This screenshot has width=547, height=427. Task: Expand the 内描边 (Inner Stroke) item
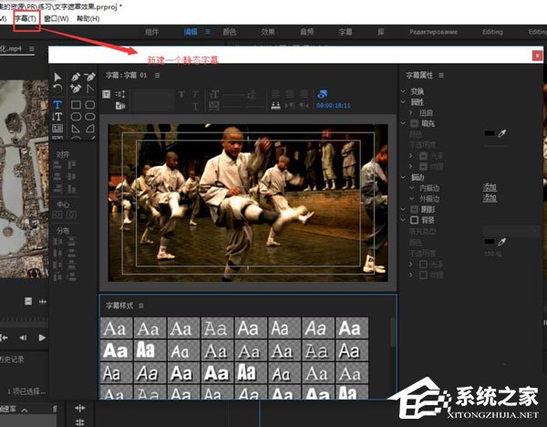tap(413, 187)
